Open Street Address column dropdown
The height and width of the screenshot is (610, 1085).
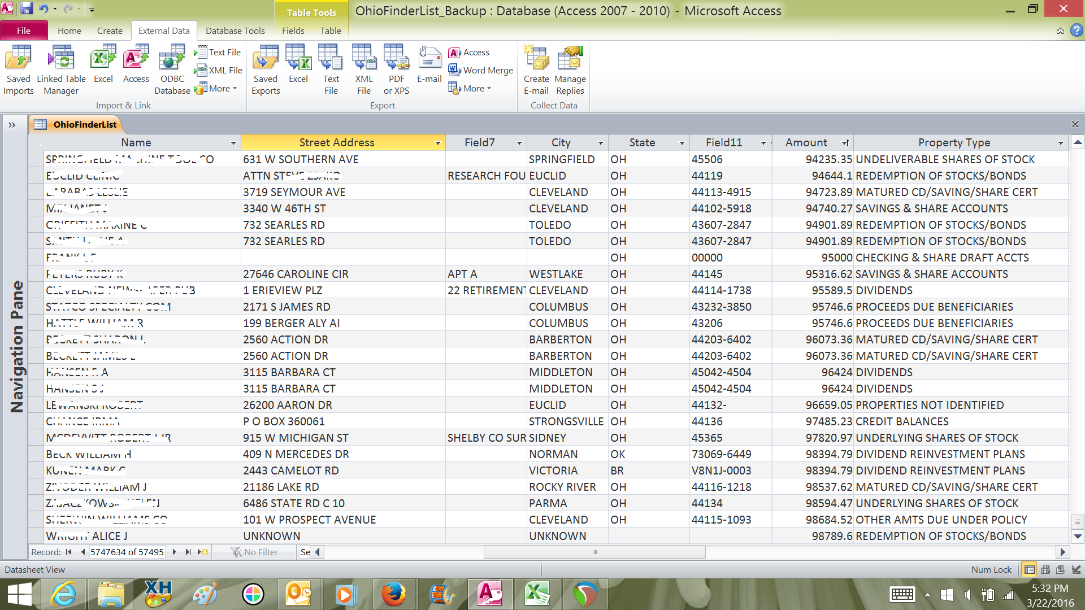click(x=437, y=143)
